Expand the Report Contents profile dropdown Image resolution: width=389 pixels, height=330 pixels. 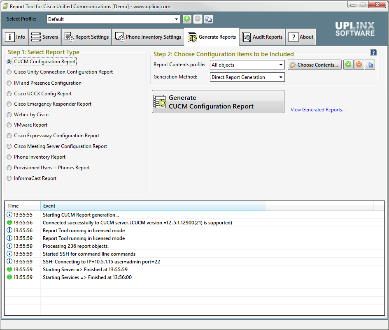click(247, 65)
